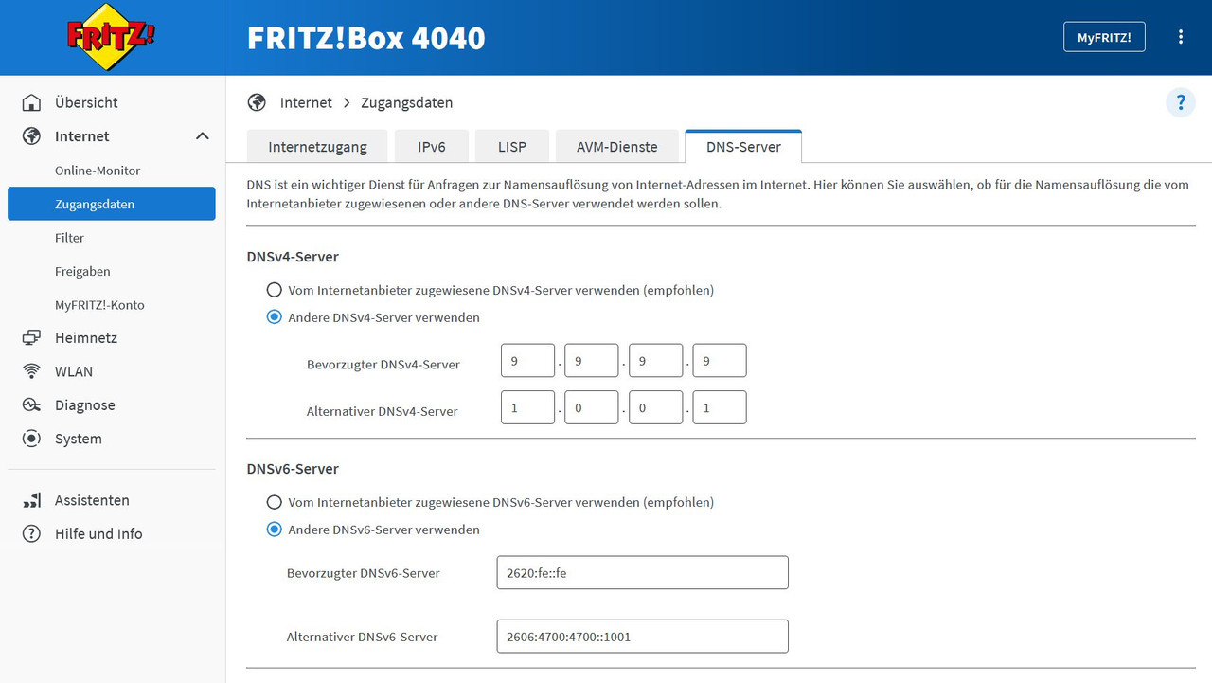Open the three-dot options menu
The height and width of the screenshot is (683, 1212).
click(1181, 37)
